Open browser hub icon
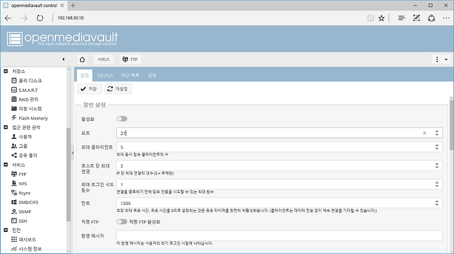 point(402,18)
